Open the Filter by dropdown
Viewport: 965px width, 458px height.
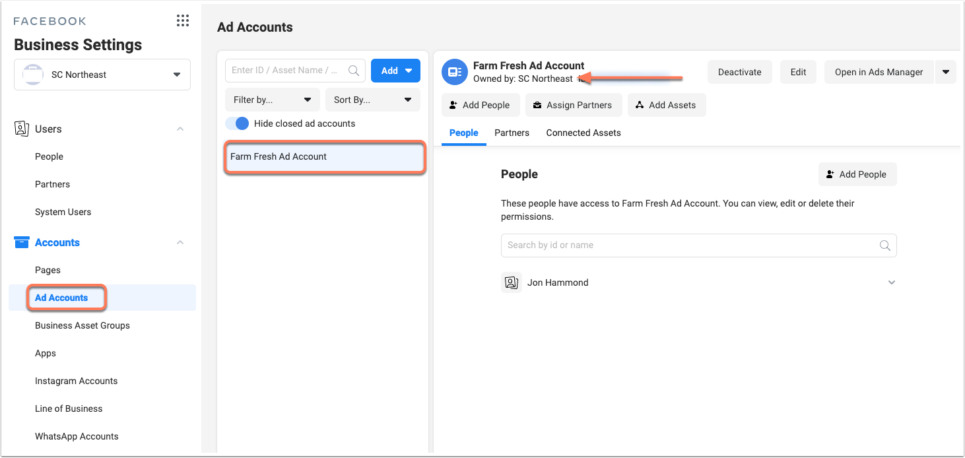pyautogui.click(x=273, y=100)
